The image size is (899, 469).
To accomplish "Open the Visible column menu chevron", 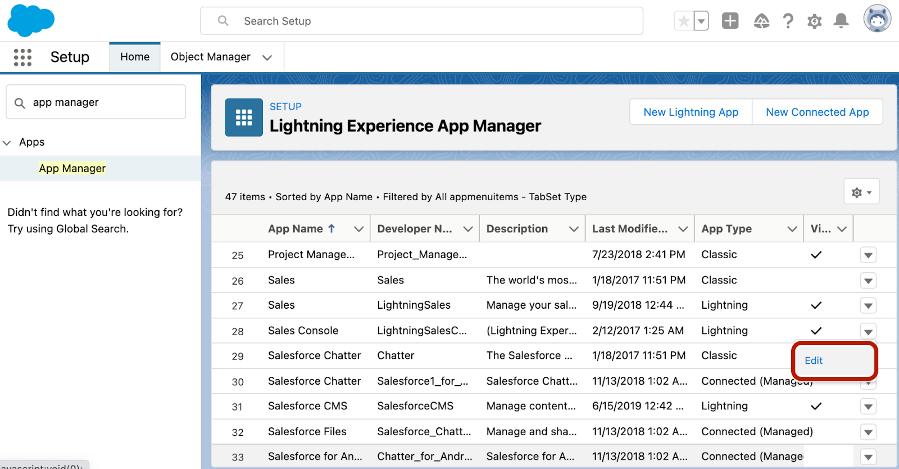I will coord(842,229).
